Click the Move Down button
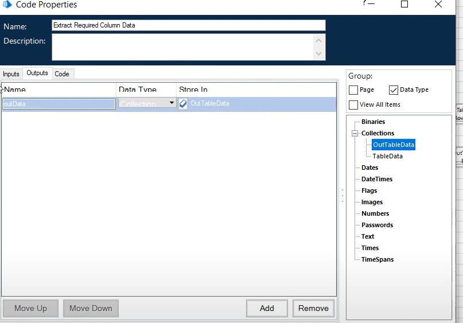463x323 pixels. [x=91, y=308]
